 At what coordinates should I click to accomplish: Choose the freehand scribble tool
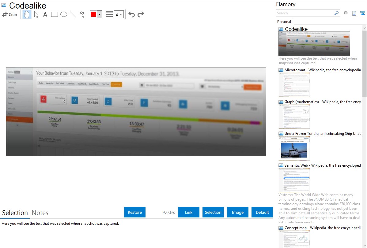(82, 14)
